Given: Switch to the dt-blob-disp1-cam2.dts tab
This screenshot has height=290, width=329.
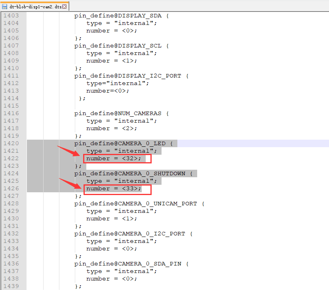Looking at the screenshot, I should pyautogui.click(x=35, y=6).
